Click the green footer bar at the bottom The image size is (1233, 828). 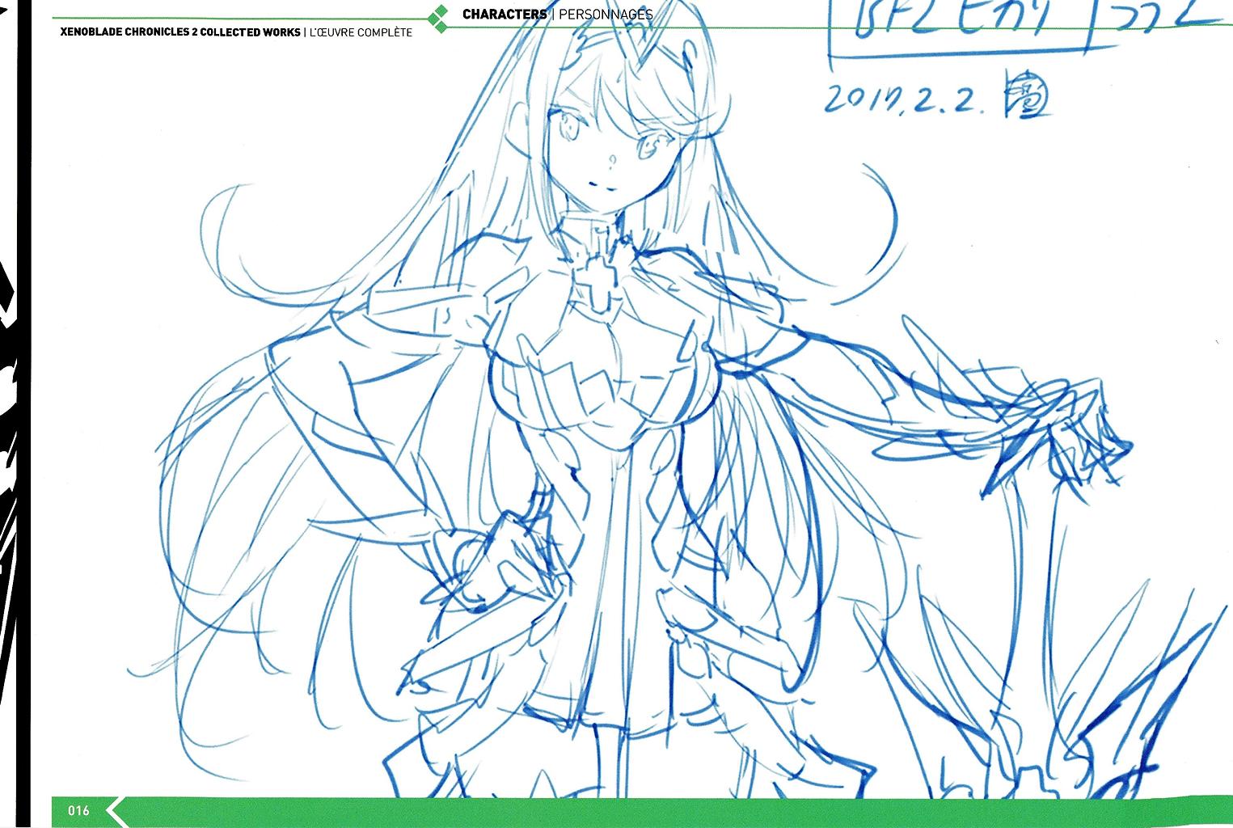click(x=647, y=811)
